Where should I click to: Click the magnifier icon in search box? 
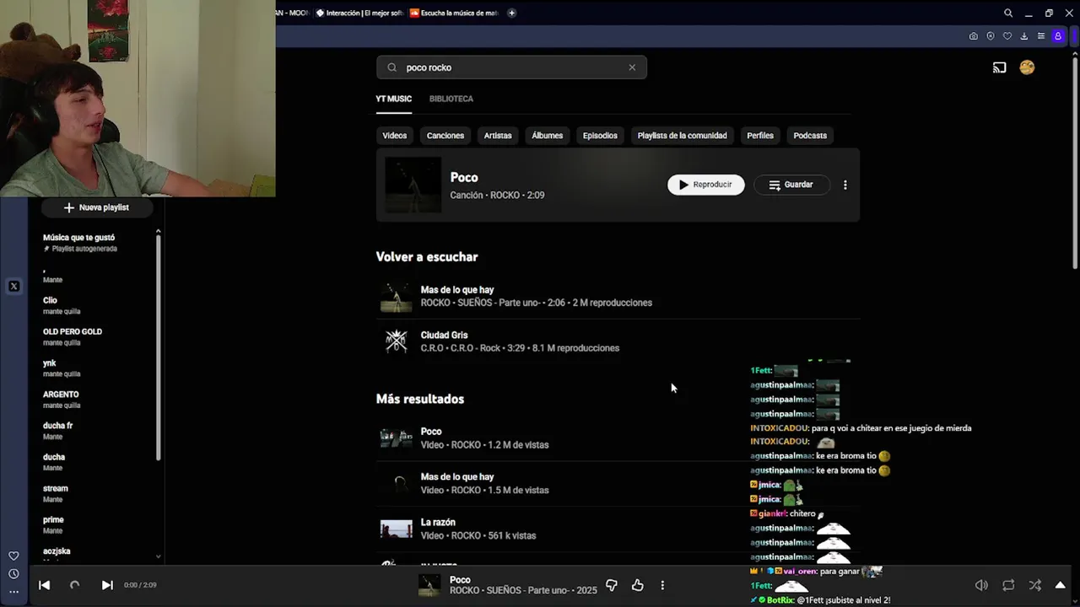tap(391, 67)
